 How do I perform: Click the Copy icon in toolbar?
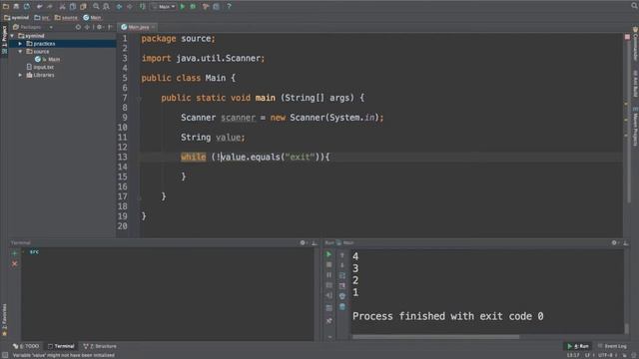[73, 7]
